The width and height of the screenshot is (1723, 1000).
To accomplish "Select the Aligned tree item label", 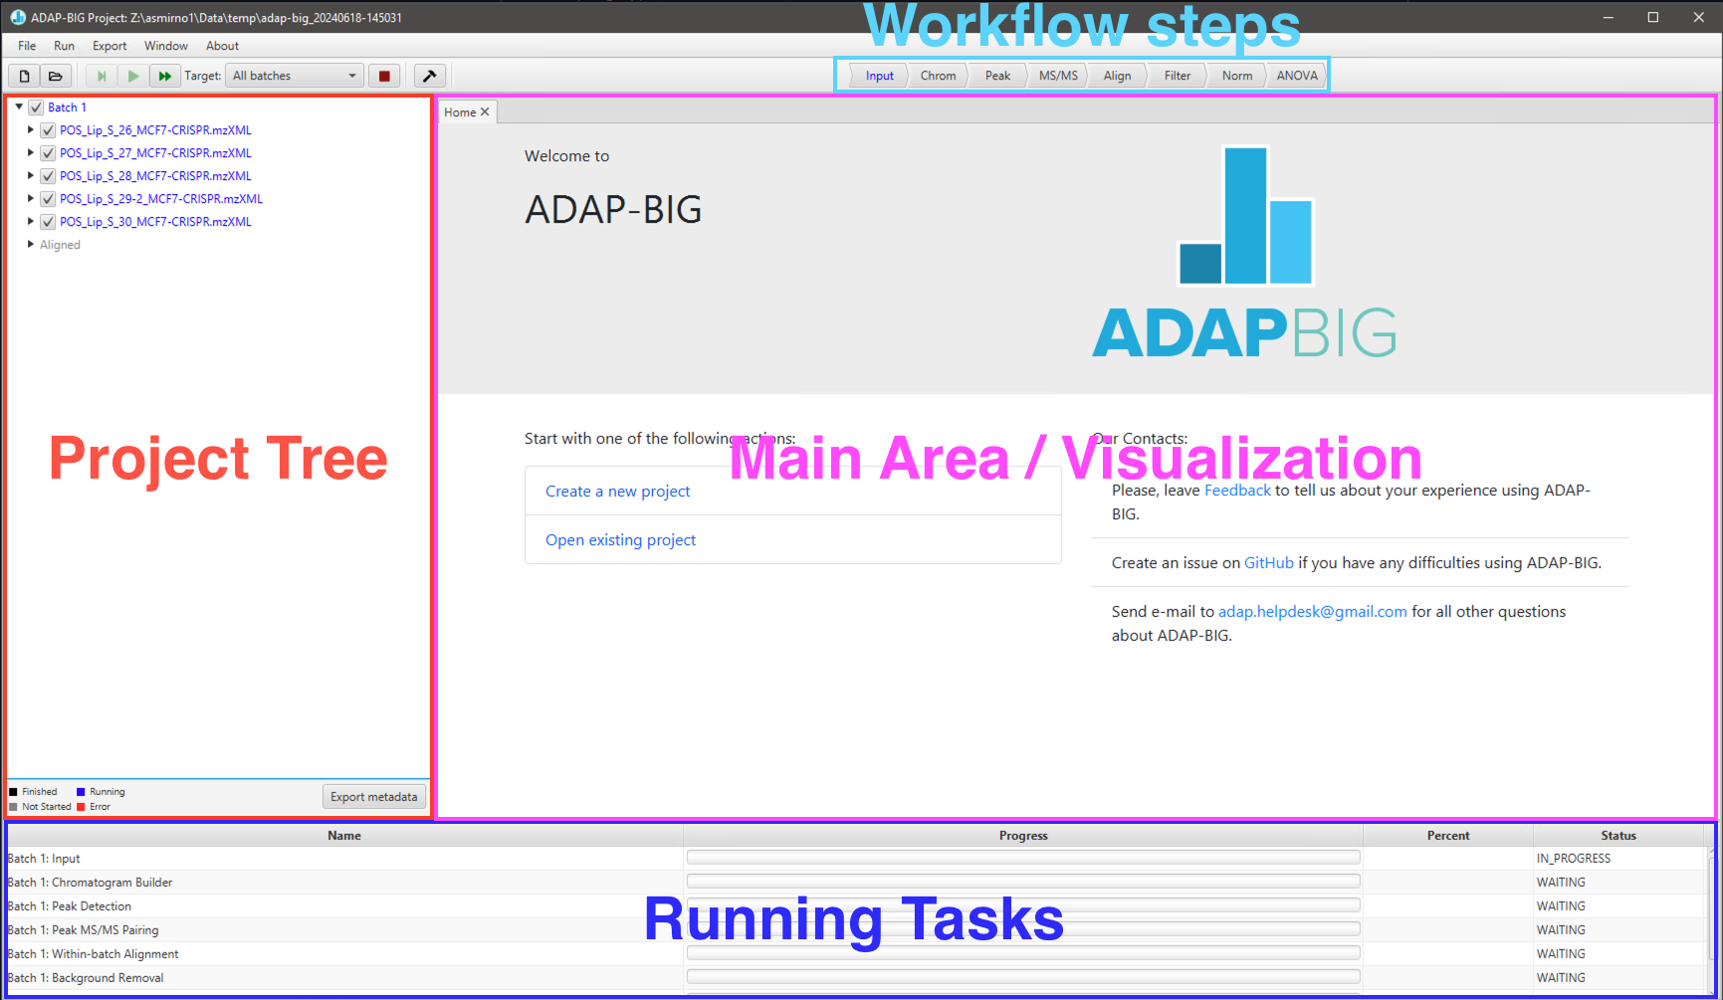I will tap(60, 245).
